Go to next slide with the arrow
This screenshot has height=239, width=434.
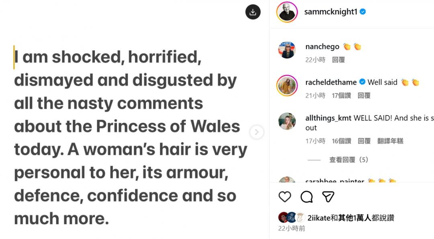point(257,132)
